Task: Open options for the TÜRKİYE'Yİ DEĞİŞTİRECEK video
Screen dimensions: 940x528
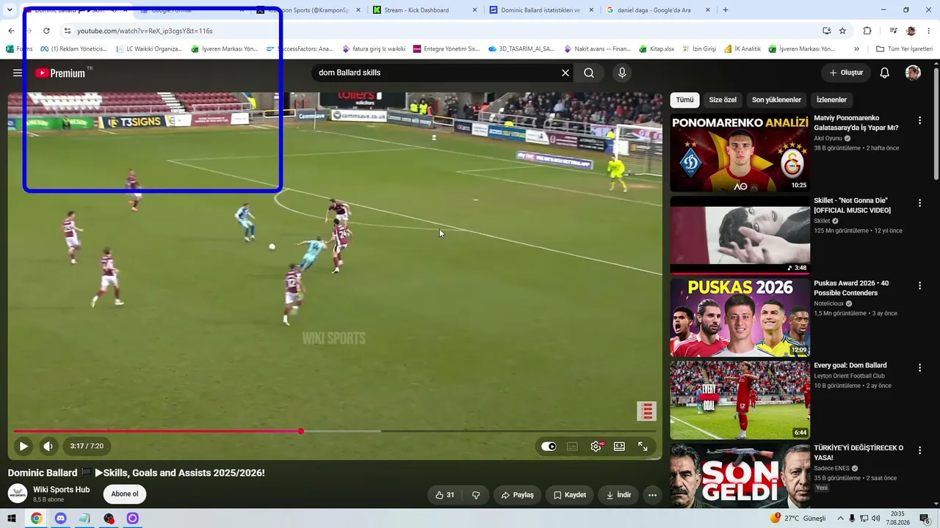Action: (919, 450)
